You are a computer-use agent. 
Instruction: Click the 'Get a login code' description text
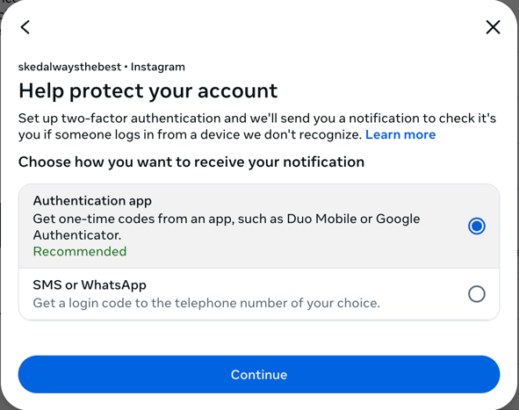[x=206, y=303]
